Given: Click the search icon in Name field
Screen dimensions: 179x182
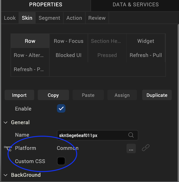Looking at the screenshot, I should 131,135.
